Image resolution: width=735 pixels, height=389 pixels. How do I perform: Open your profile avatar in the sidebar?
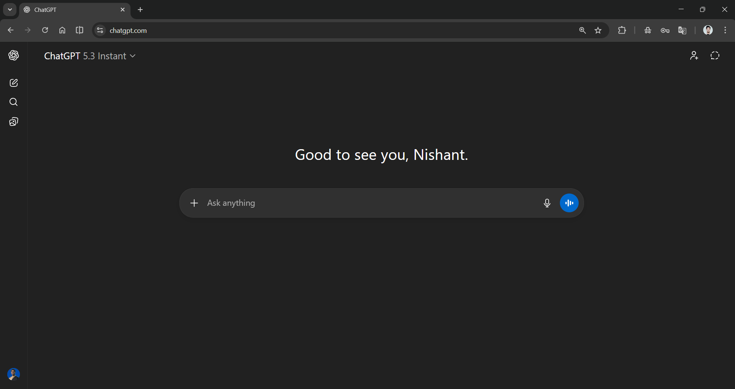click(13, 374)
